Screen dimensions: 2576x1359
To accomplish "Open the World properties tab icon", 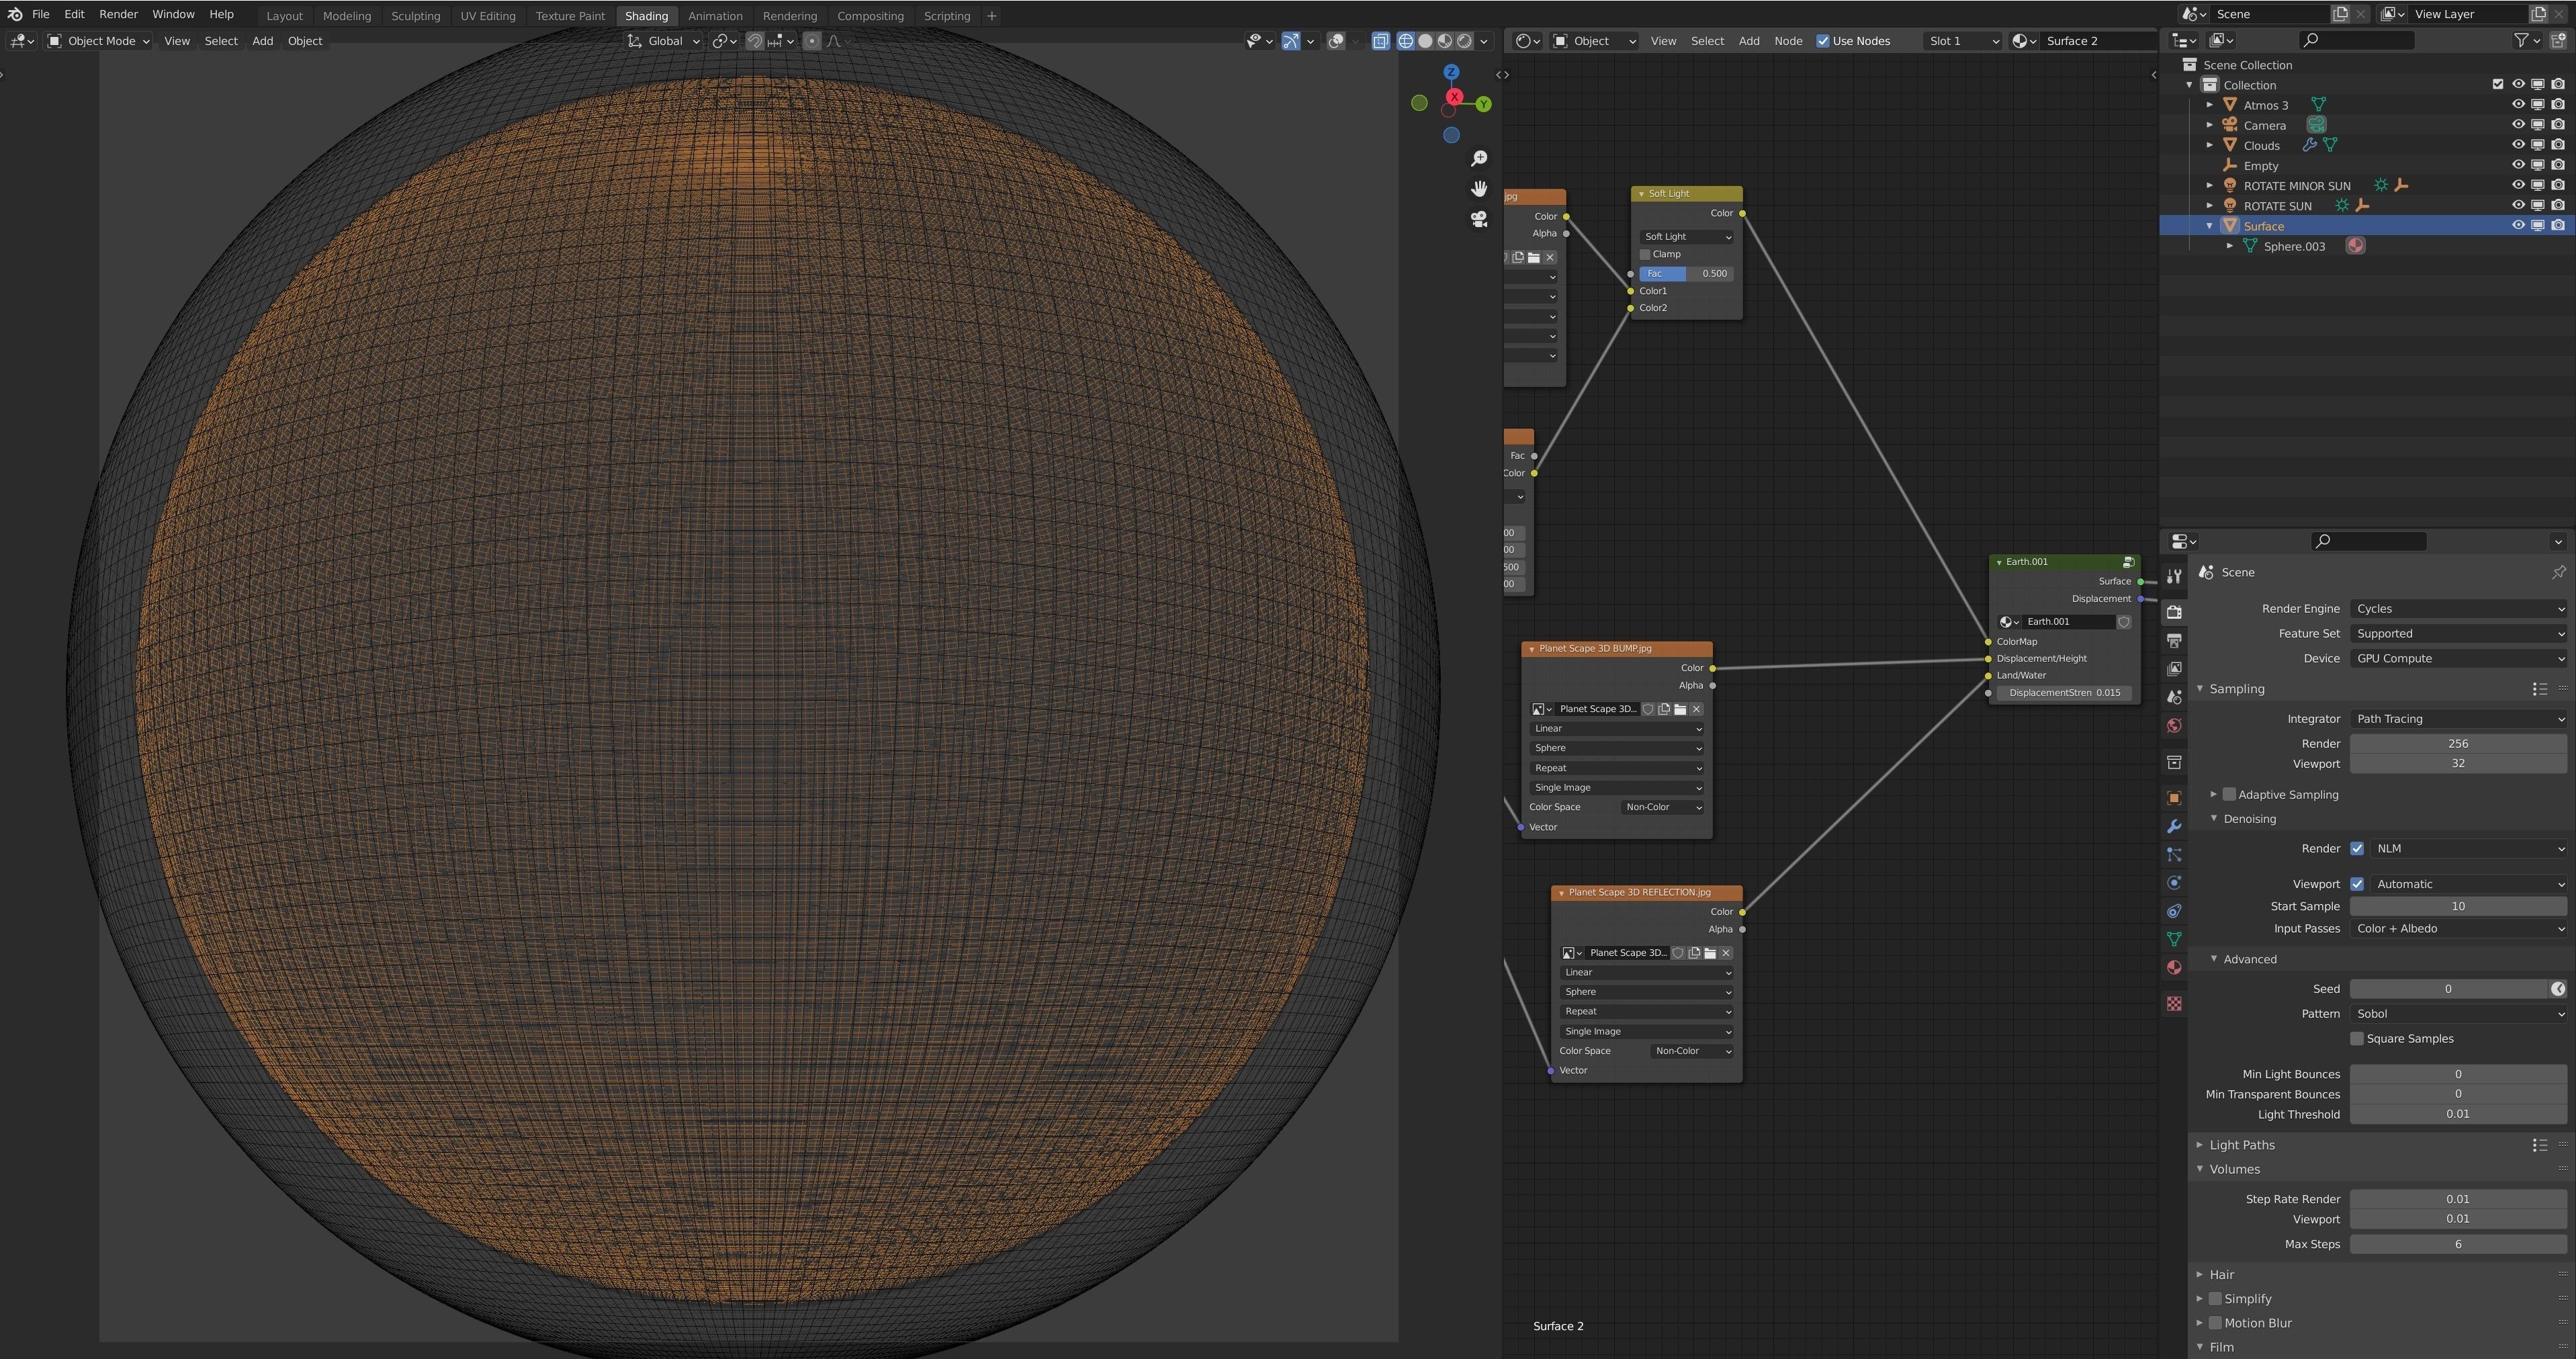I will [x=2174, y=726].
